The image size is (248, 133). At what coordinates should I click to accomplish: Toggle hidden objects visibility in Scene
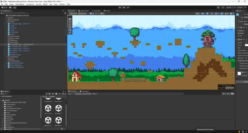222,14
